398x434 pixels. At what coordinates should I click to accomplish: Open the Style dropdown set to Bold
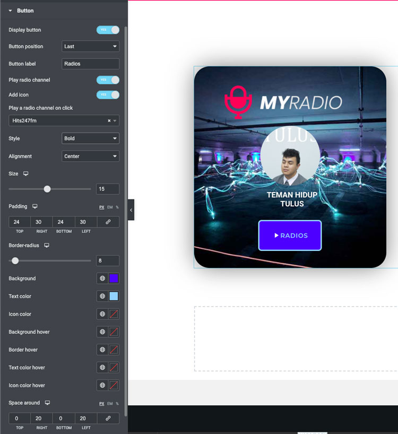(90, 138)
